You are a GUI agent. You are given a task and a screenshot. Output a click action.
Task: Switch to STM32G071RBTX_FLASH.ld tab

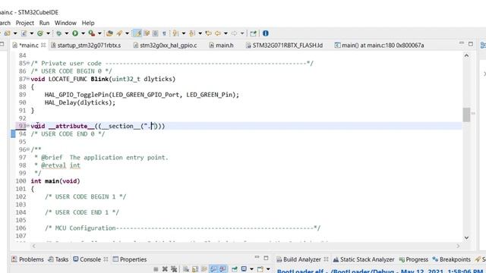tap(284, 45)
